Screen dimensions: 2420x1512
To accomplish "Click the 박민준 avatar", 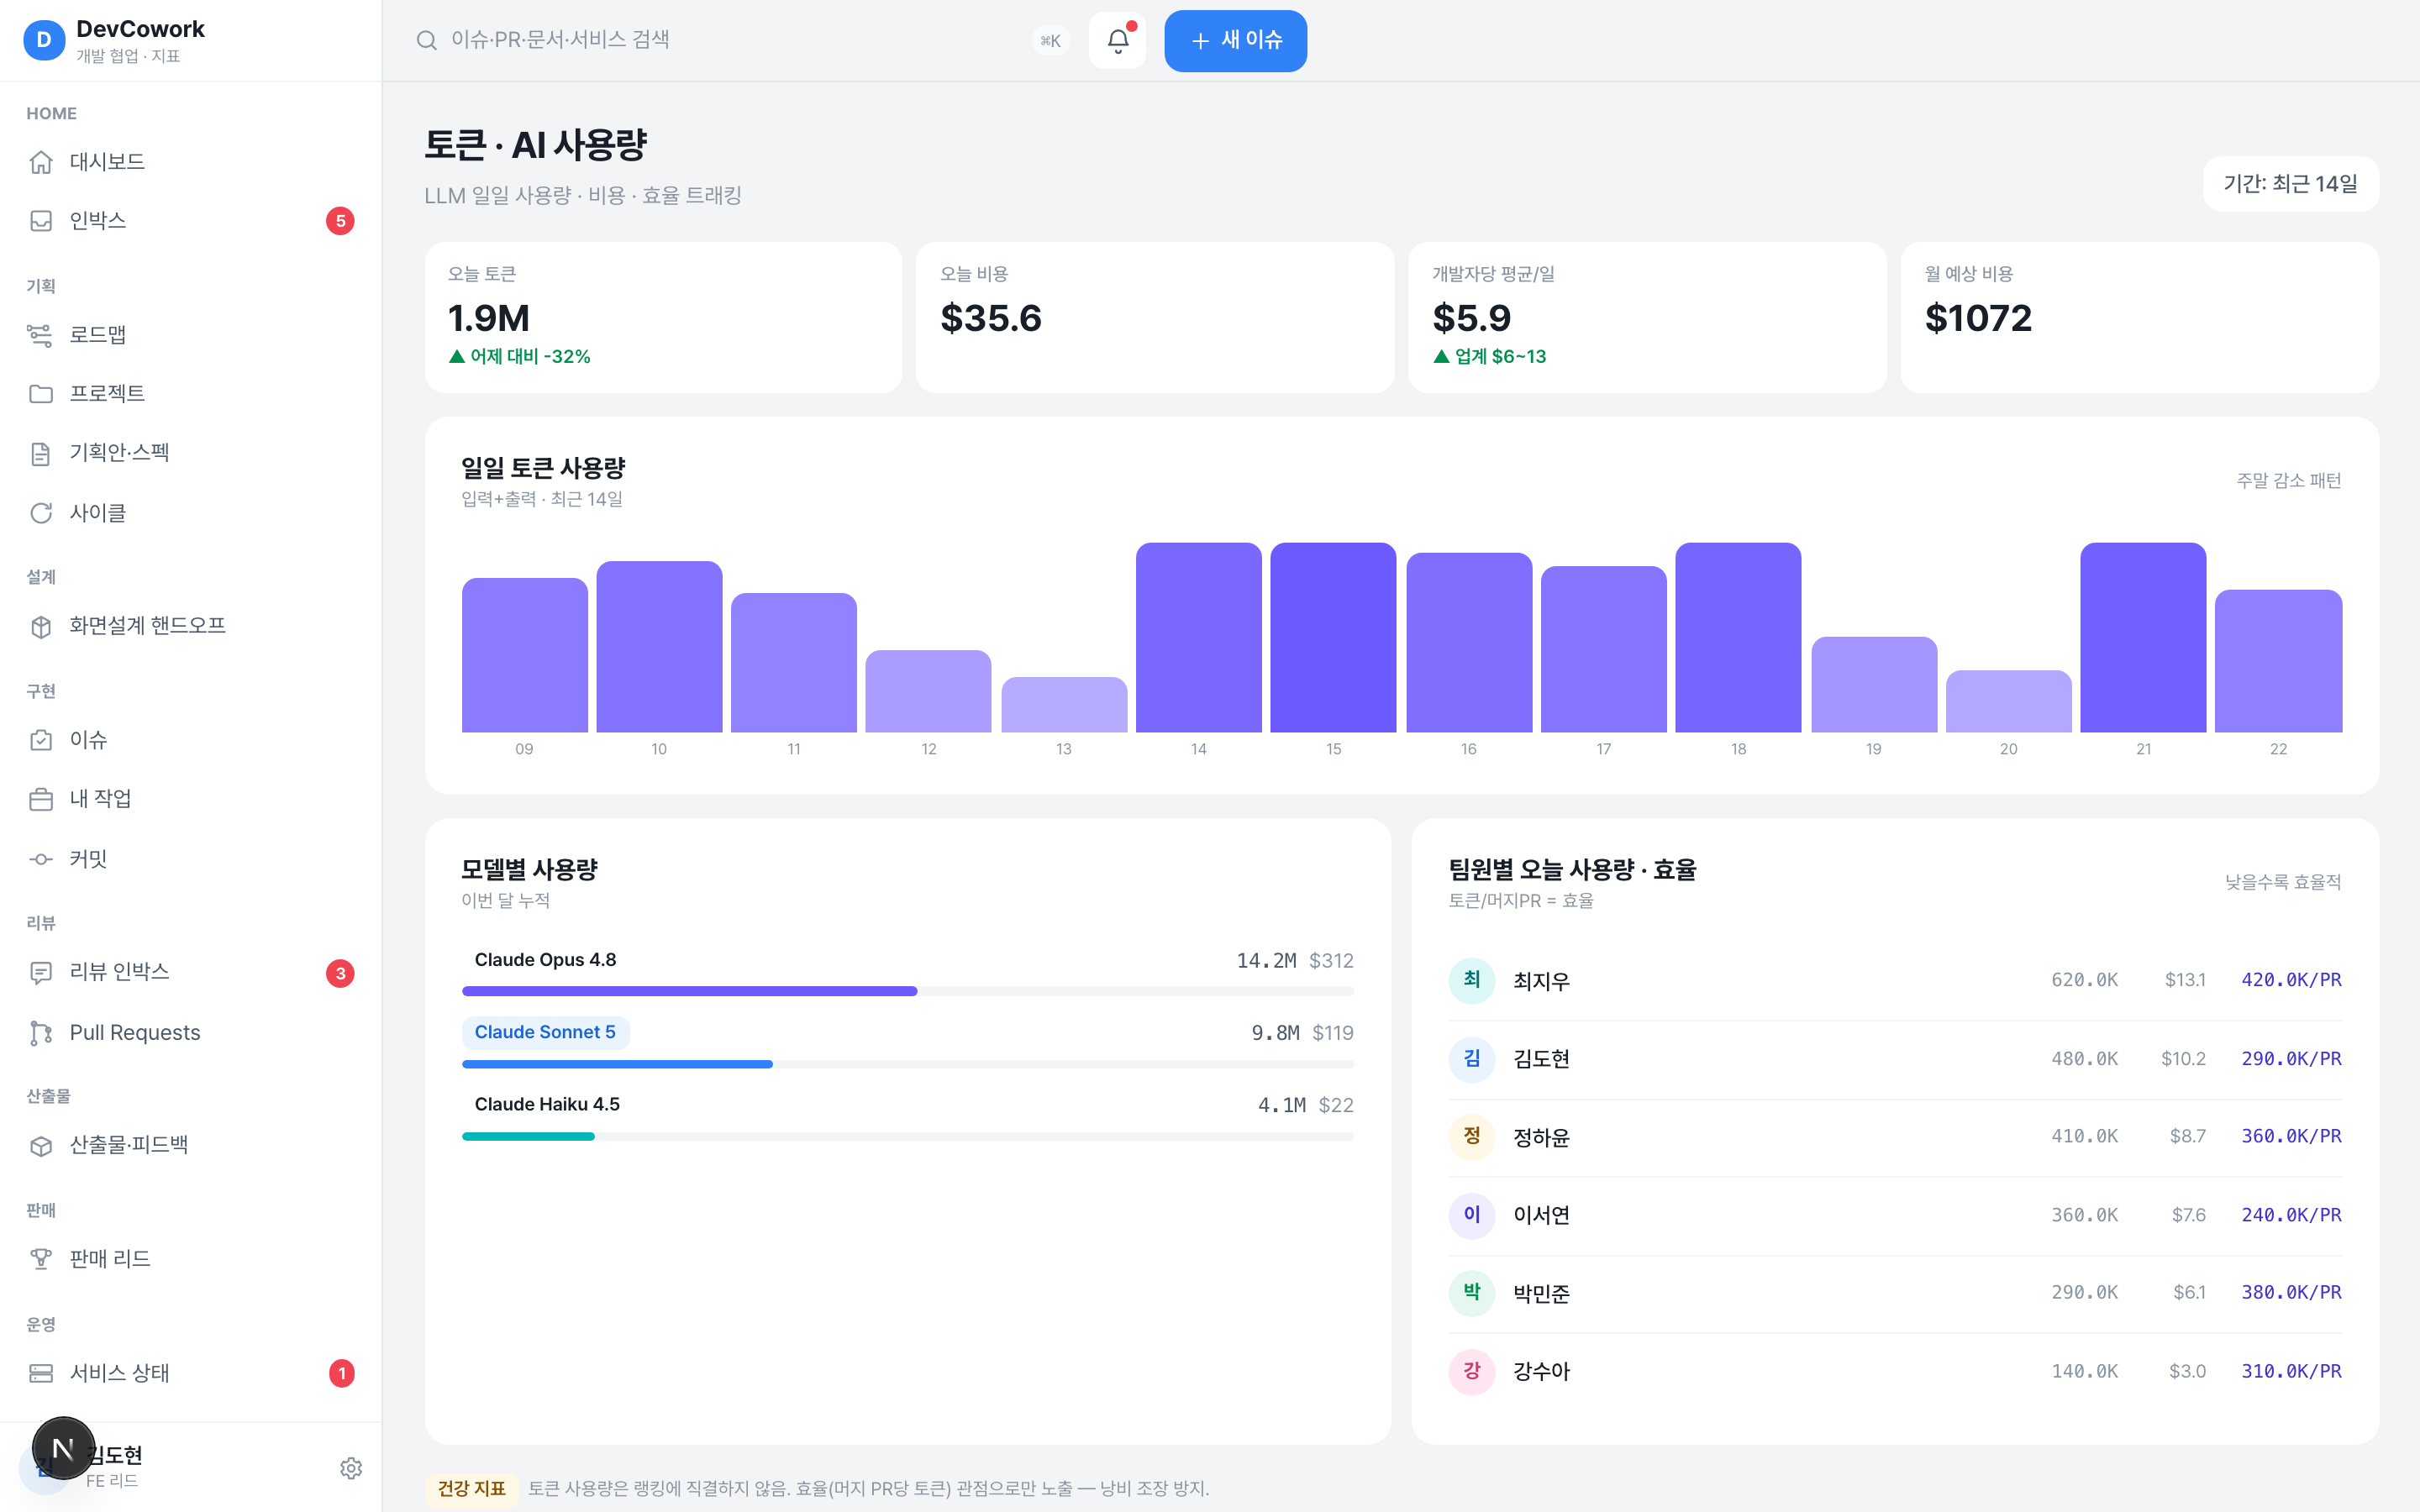I will point(1472,1293).
